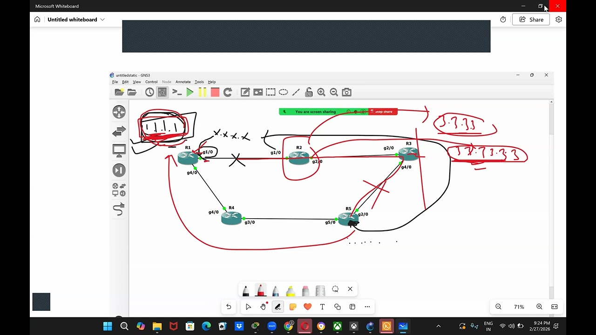Open Windows Start menu

point(108,326)
